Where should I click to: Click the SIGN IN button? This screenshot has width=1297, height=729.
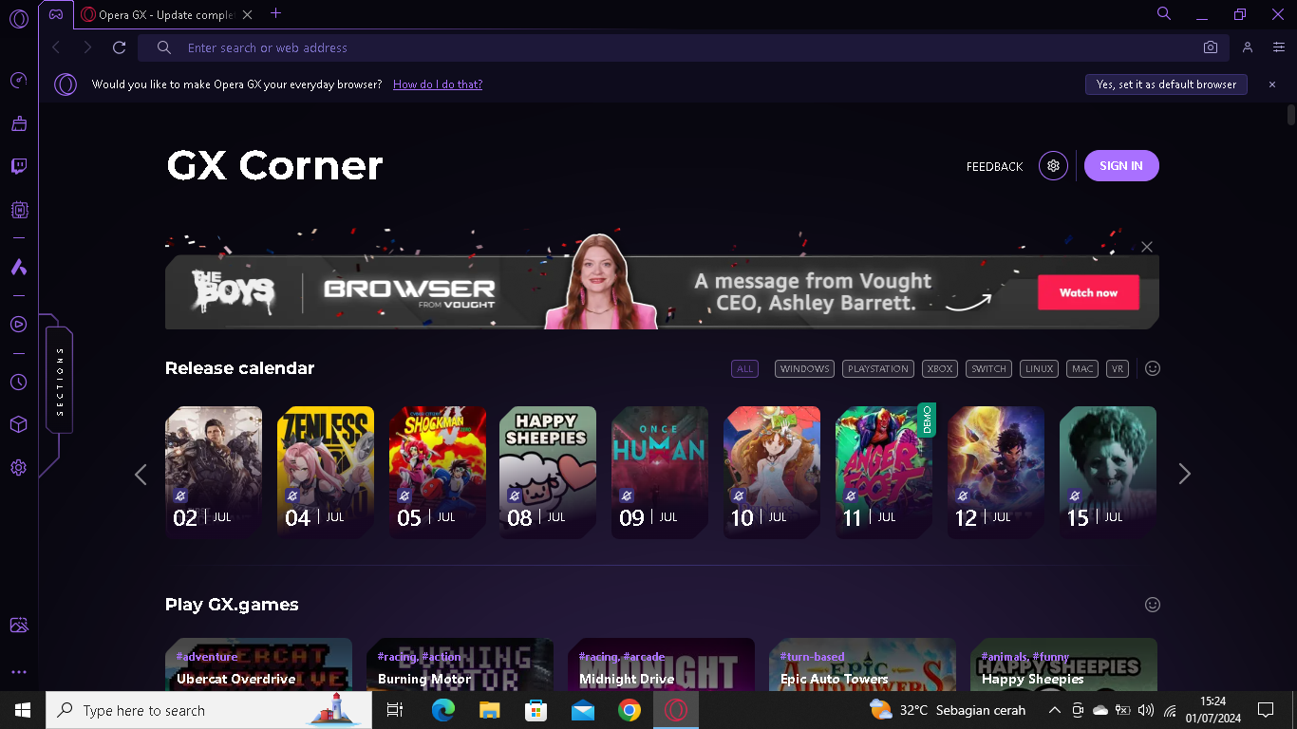coord(1121,166)
